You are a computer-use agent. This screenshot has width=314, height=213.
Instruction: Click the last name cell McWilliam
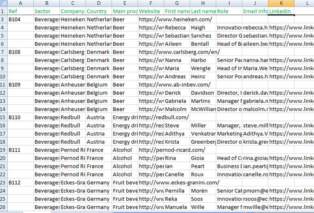point(203,109)
